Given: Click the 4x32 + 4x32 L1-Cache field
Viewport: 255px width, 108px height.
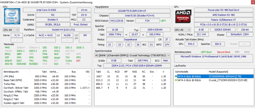Looking at the screenshot, I should click(x=46, y=35).
